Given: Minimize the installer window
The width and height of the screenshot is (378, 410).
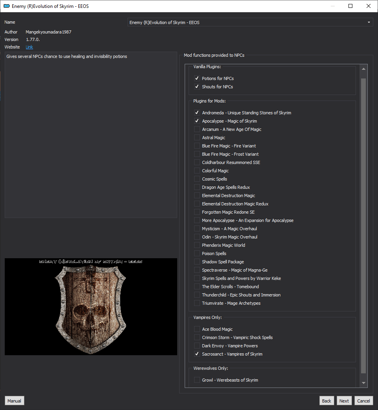Looking at the screenshot, I should pos(333,6).
